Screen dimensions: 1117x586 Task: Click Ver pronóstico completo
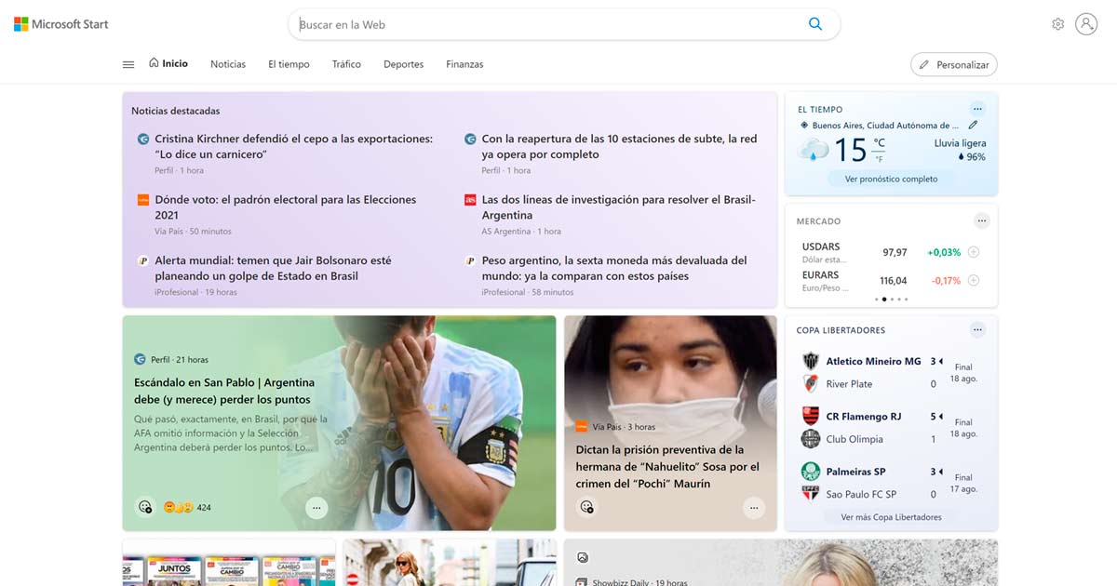click(x=892, y=179)
